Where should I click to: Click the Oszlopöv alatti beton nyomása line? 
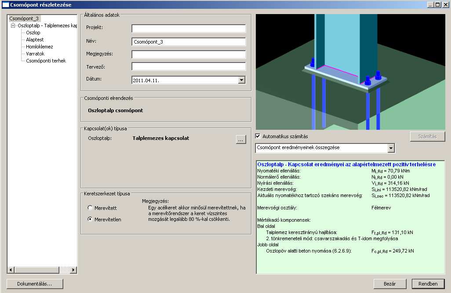click(340, 251)
